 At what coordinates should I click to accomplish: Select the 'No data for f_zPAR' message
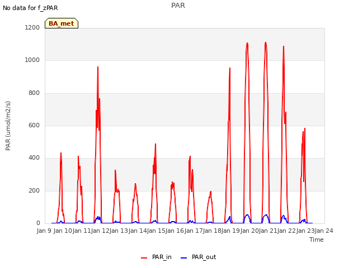tap(30, 8)
